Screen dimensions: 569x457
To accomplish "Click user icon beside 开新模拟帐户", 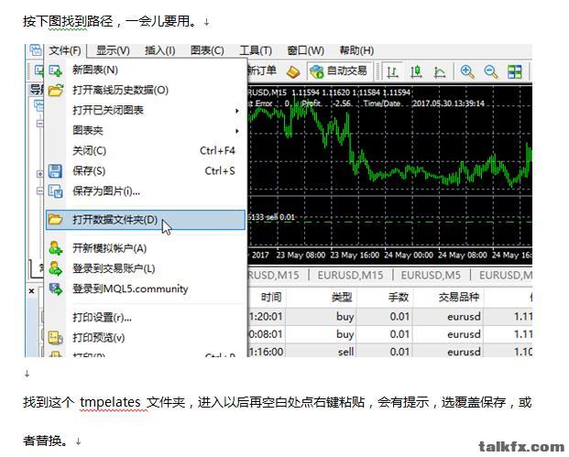I will (56, 248).
